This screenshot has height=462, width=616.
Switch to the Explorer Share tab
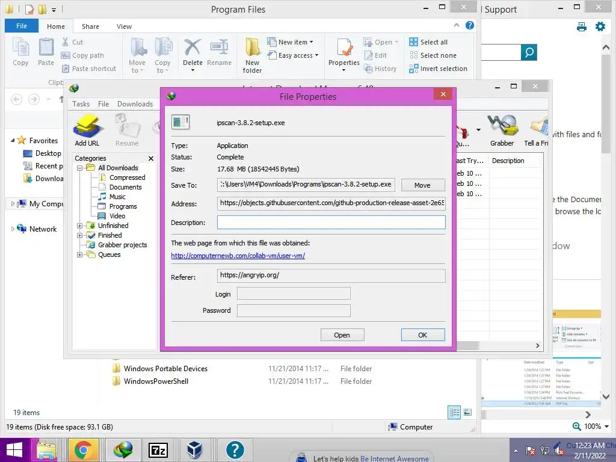point(90,26)
